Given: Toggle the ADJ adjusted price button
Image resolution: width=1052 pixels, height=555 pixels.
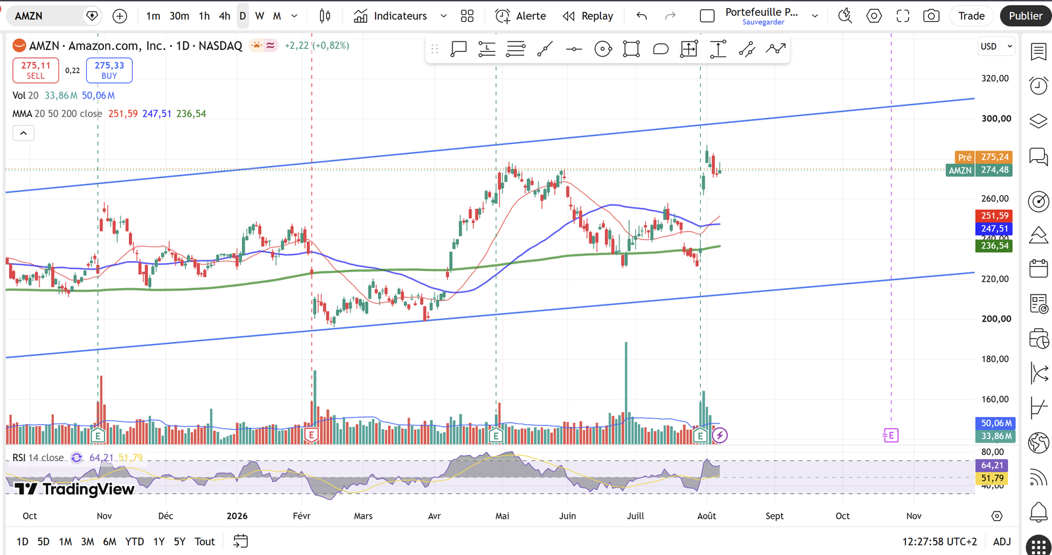Looking at the screenshot, I should tap(1002, 541).
